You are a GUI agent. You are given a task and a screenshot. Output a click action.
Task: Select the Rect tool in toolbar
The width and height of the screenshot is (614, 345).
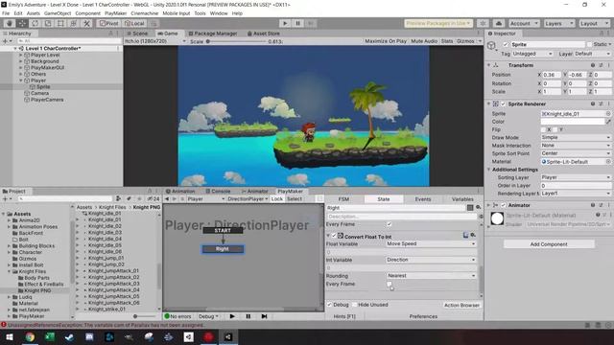[60, 23]
